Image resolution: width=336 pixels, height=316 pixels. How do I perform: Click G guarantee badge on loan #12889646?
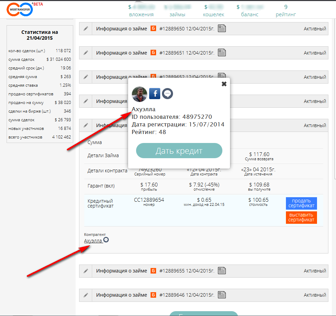point(153,295)
